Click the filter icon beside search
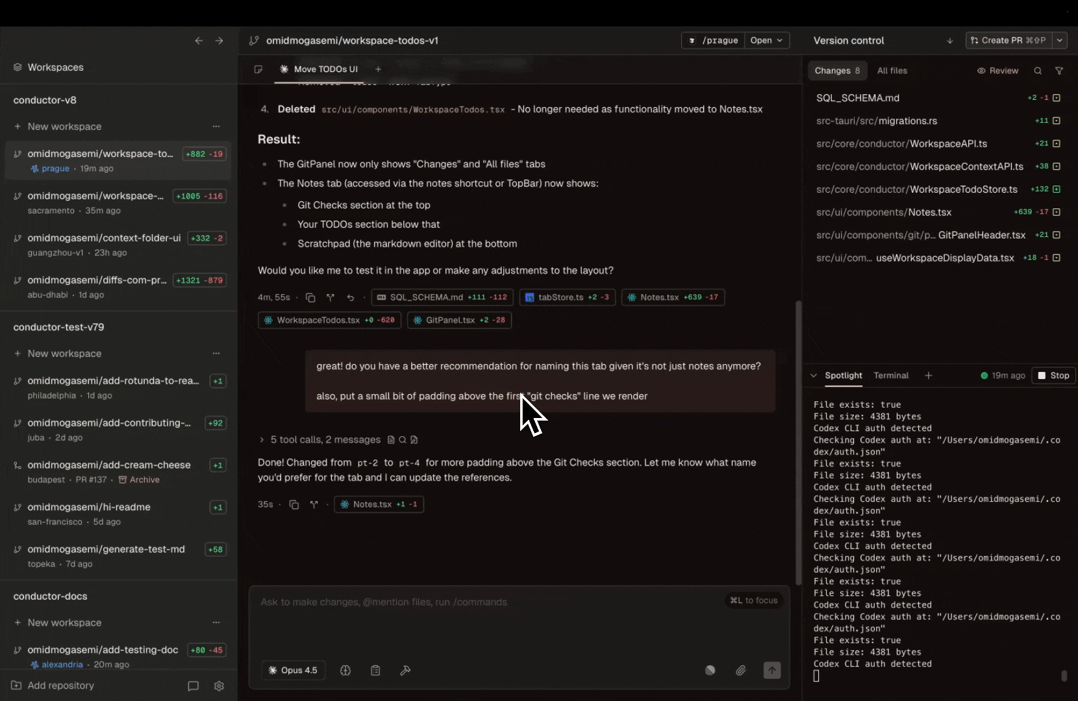This screenshot has height=701, width=1078. (1059, 71)
